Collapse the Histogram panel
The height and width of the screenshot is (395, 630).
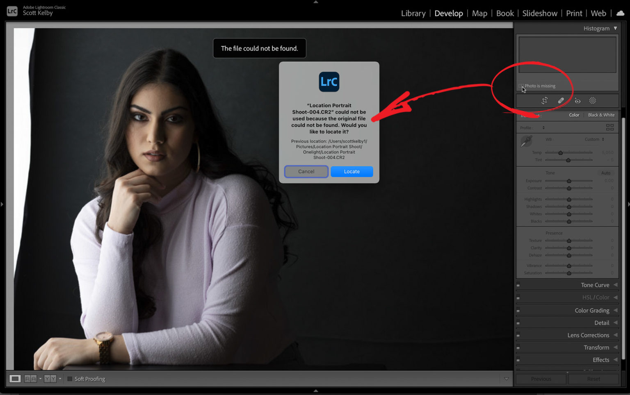tap(614, 28)
